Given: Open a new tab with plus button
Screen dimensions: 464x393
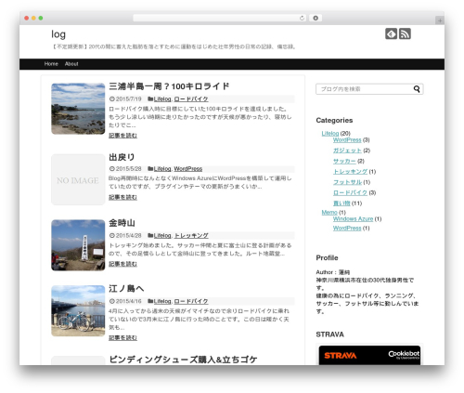Looking at the screenshot, I should (440, 20).
